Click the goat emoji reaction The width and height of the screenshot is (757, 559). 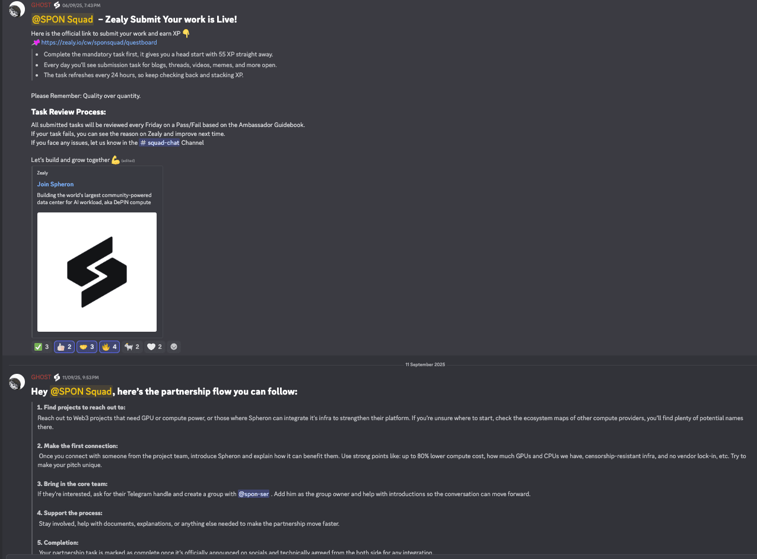132,347
